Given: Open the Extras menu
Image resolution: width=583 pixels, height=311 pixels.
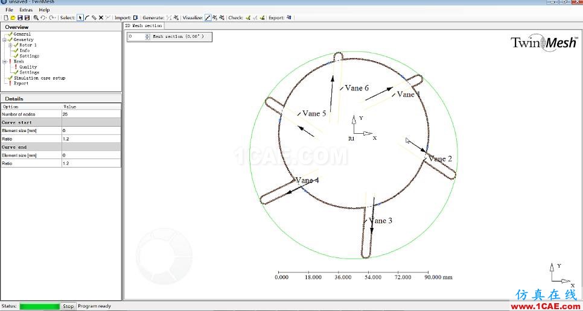Looking at the screenshot, I should [x=26, y=10].
